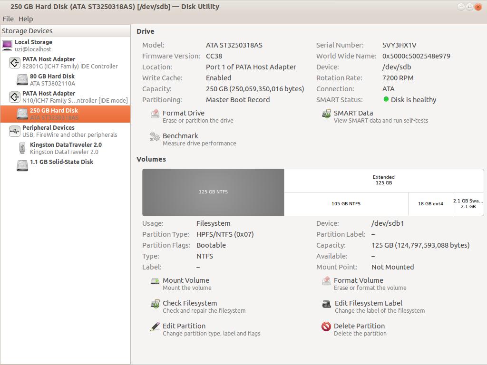This screenshot has width=487, height=365.
Task: Select the 2.1 GB Swap partition
Action: pyautogui.click(x=468, y=204)
